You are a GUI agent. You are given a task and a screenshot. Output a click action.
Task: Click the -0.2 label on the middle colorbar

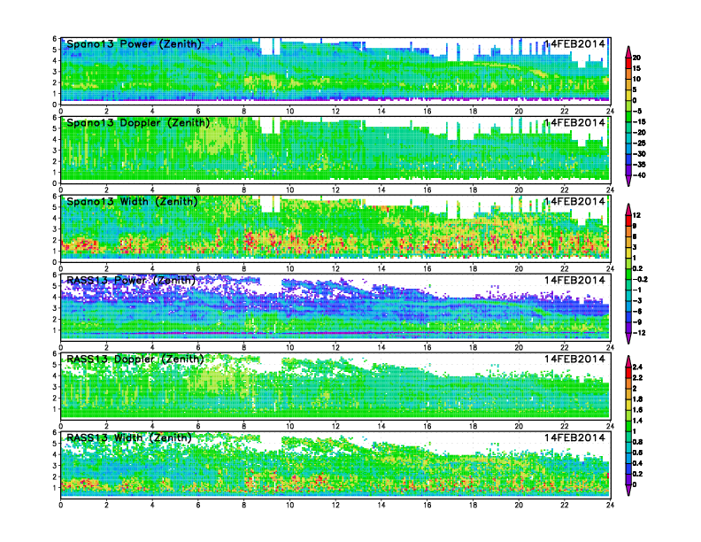[640, 280]
